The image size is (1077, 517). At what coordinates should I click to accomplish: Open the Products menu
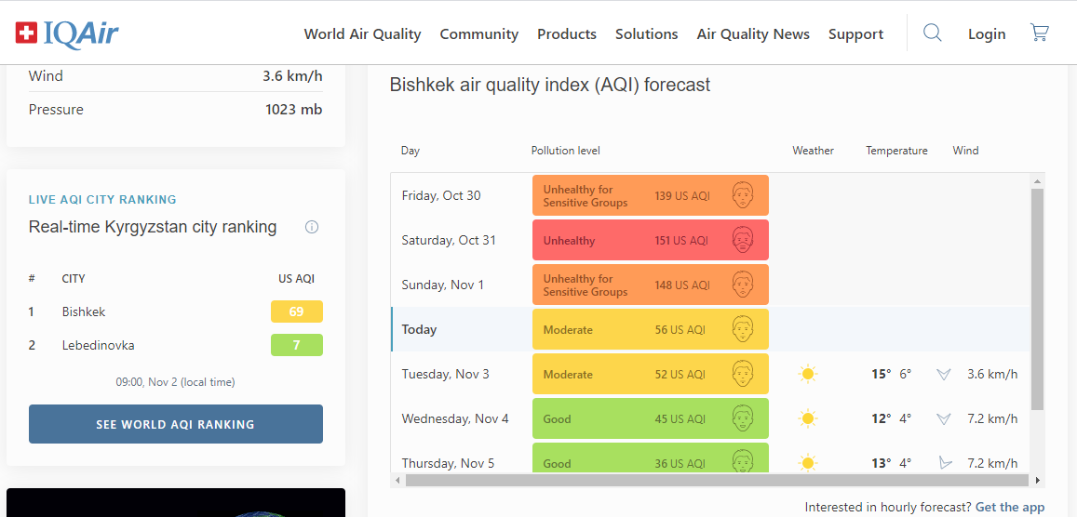566,34
